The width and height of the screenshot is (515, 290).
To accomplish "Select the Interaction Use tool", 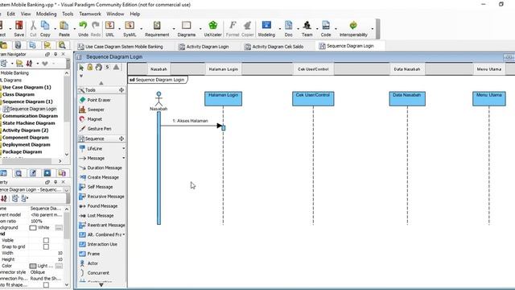I will click(102, 244).
